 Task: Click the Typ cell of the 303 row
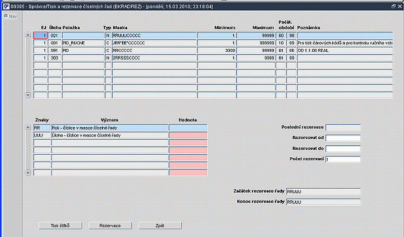(x=108, y=58)
